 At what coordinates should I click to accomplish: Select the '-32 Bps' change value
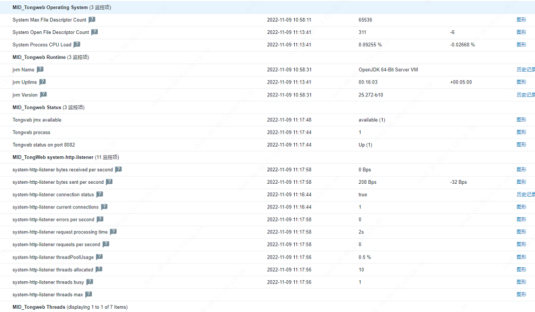click(x=458, y=182)
